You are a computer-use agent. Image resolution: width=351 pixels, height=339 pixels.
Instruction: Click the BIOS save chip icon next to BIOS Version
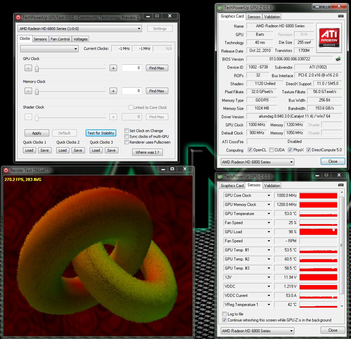click(x=338, y=59)
